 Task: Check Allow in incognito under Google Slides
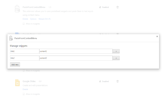click(x=24, y=94)
